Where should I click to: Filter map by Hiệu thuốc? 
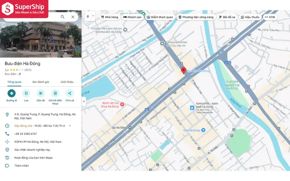(x=250, y=17)
